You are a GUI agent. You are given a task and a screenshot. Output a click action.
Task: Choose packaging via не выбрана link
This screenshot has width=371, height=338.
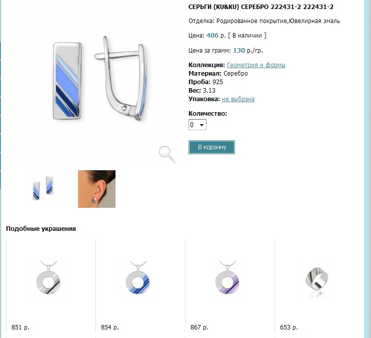click(x=238, y=99)
